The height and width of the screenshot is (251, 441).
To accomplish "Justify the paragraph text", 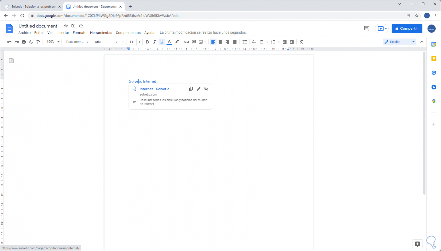I will click(x=235, y=42).
